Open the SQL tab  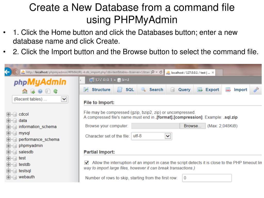(x=126, y=90)
